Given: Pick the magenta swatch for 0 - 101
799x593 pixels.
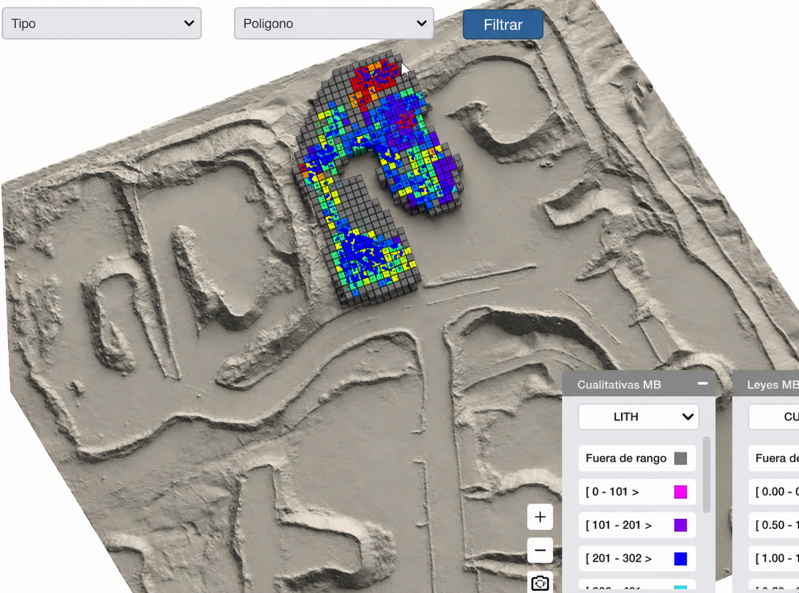Looking at the screenshot, I should coord(680,492).
